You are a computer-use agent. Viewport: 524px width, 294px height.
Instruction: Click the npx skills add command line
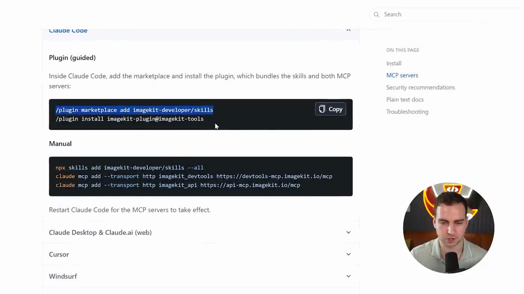[x=129, y=167]
